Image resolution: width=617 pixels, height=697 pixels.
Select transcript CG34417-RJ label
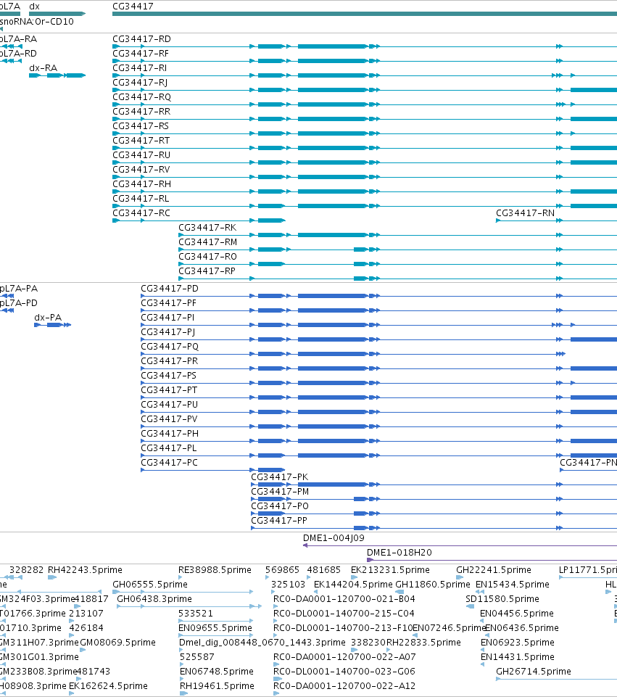coord(140,83)
